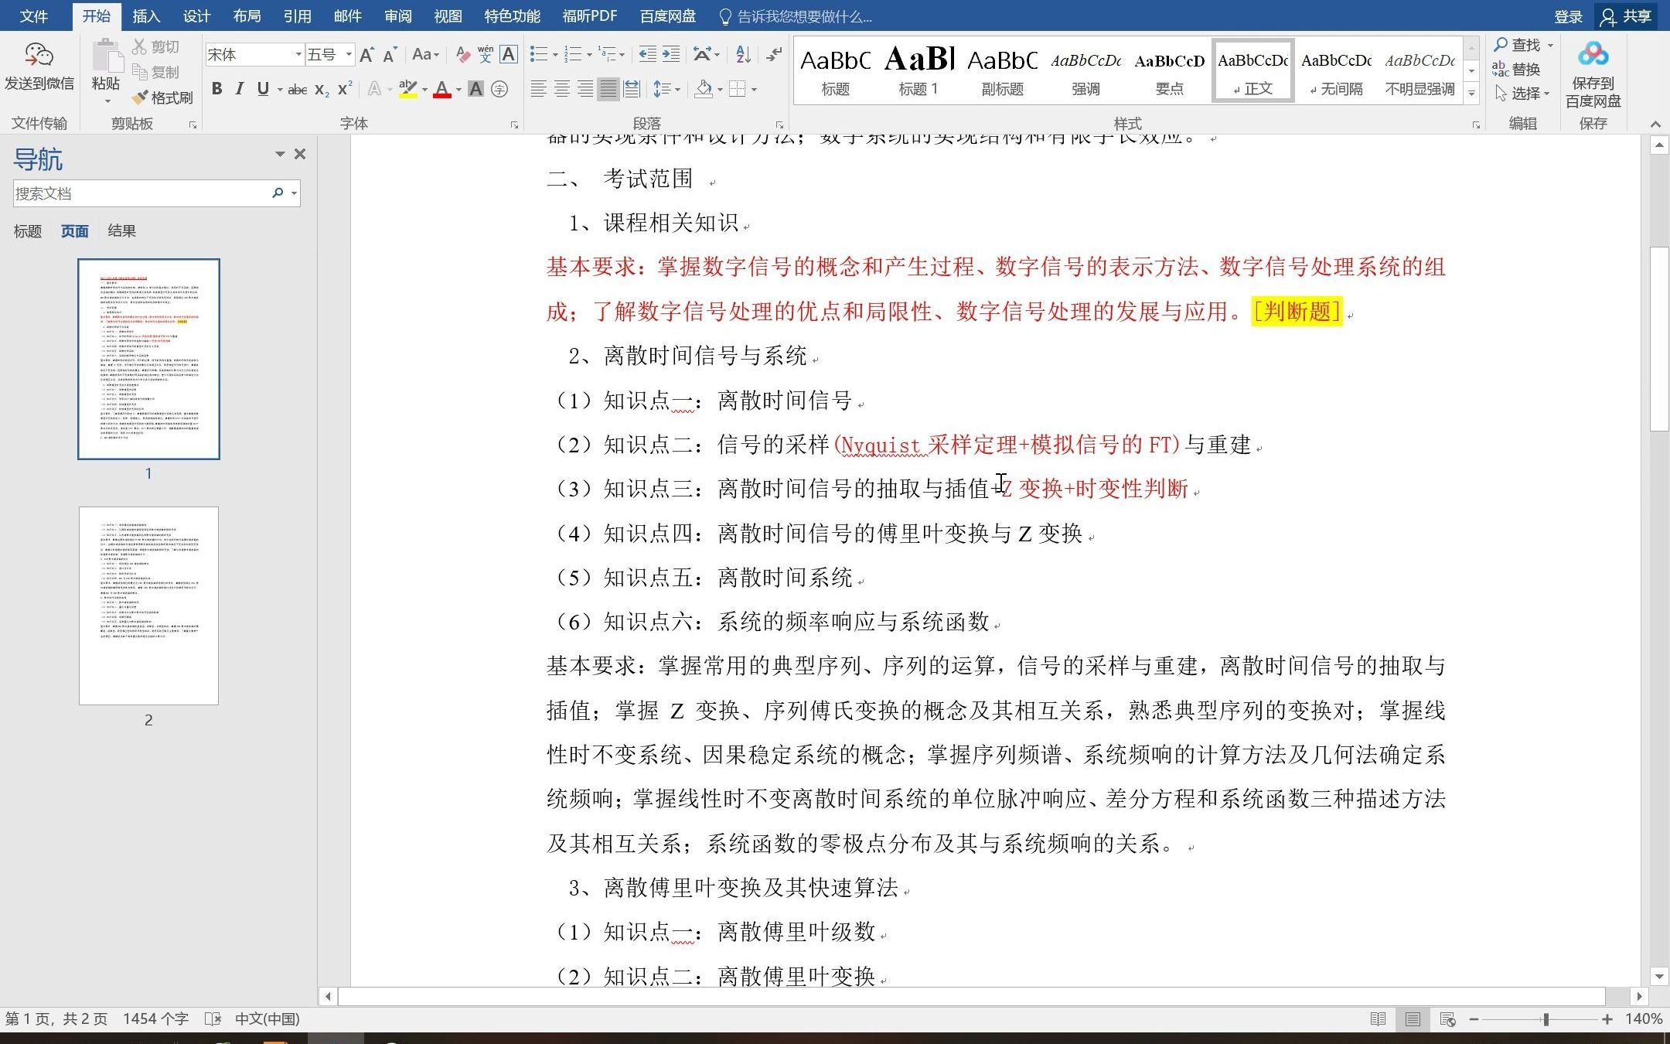Expand the Select dropdown in Editing

pyautogui.click(x=1522, y=94)
